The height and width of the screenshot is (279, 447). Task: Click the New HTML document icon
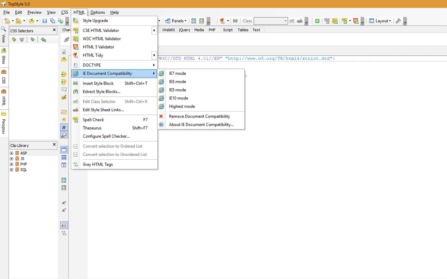[18, 21]
